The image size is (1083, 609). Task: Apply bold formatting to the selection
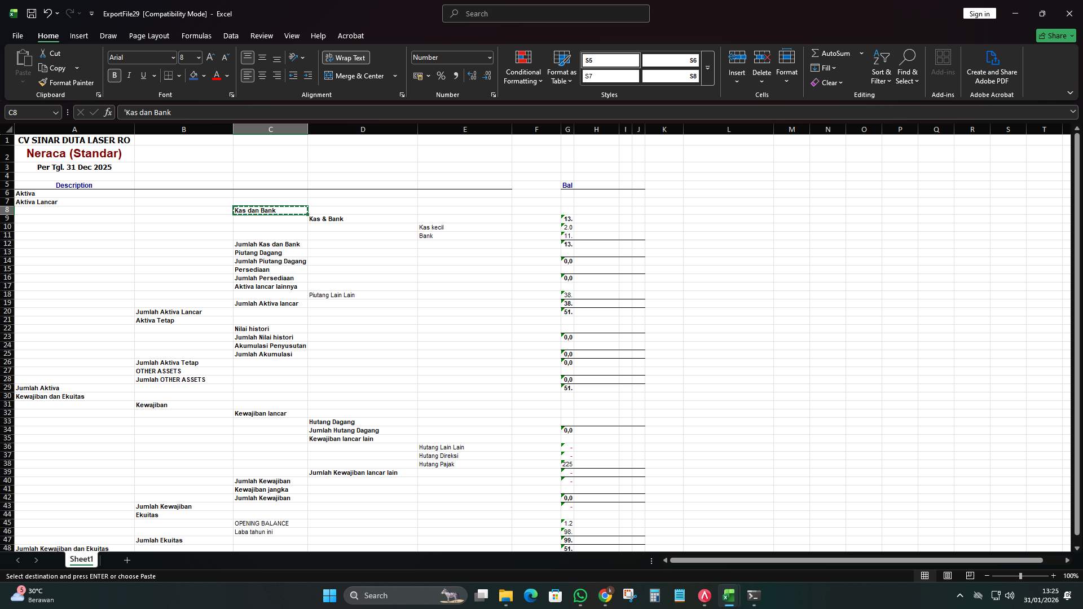114,75
